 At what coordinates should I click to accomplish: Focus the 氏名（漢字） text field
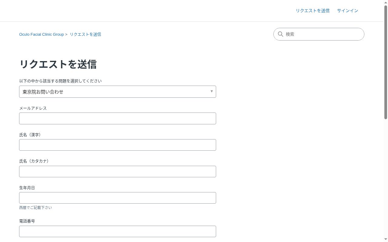(x=118, y=145)
